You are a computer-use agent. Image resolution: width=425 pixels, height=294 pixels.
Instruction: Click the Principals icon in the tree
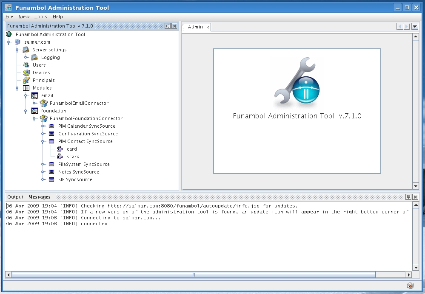click(x=26, y=80)
